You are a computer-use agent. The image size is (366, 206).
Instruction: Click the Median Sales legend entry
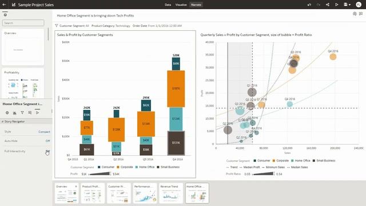pyautogui.click(x=297, y=167)
